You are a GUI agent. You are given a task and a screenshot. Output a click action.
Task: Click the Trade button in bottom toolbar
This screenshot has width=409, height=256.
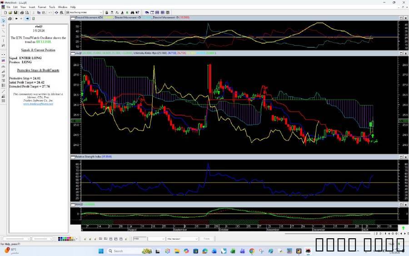(x=206, y=239)
